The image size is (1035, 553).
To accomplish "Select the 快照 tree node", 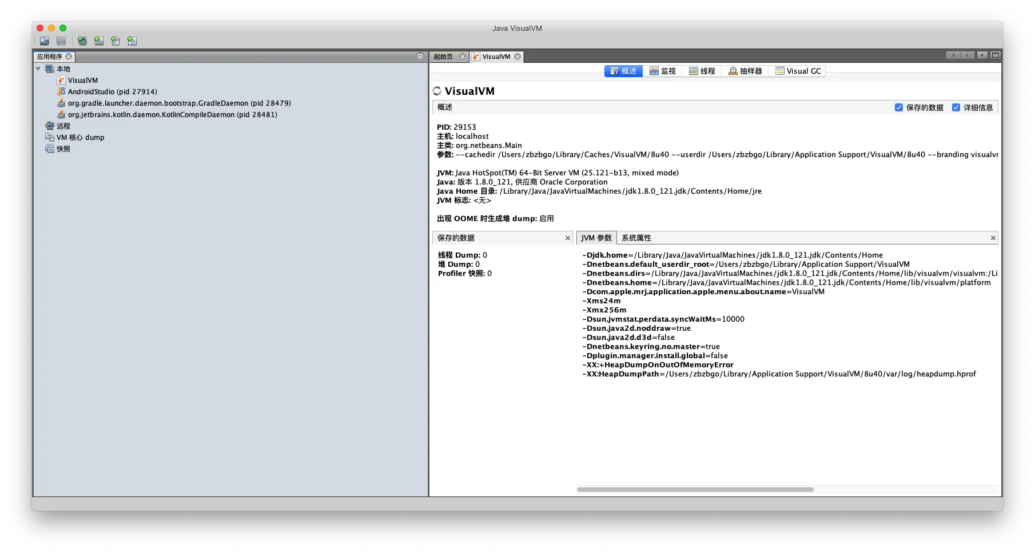I will 63,149.
